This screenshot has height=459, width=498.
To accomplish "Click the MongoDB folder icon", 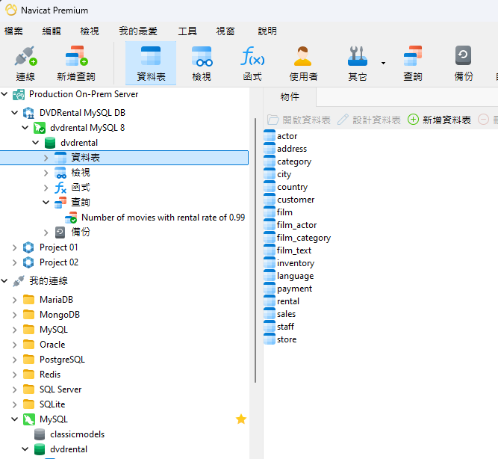I will click(28, 315).
